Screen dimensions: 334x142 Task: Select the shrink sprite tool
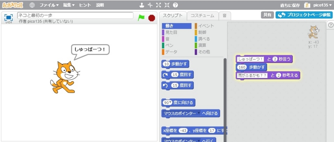[167, 5]
